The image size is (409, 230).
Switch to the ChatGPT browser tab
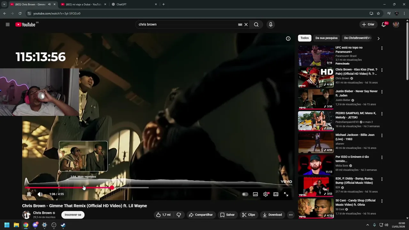134,4
